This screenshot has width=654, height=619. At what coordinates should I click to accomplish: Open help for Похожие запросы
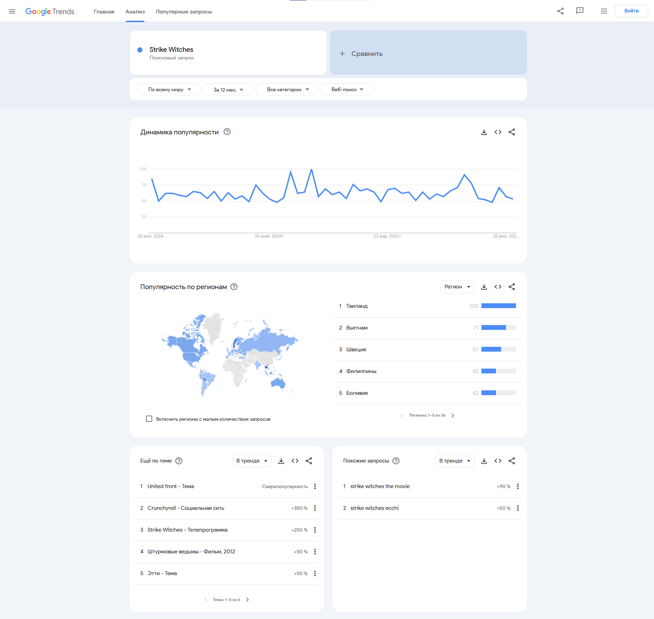[x=396, y=461]
